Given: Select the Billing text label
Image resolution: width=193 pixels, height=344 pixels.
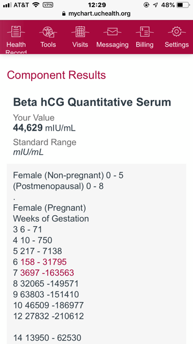Looking at the screenshot, I should 145,45.
